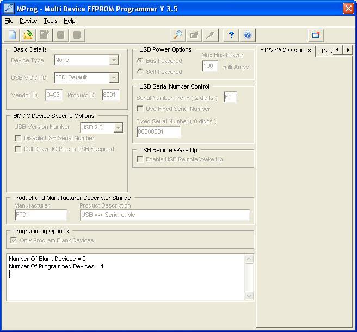Click the log scrollbar down arrow

[x=249, y=296]
